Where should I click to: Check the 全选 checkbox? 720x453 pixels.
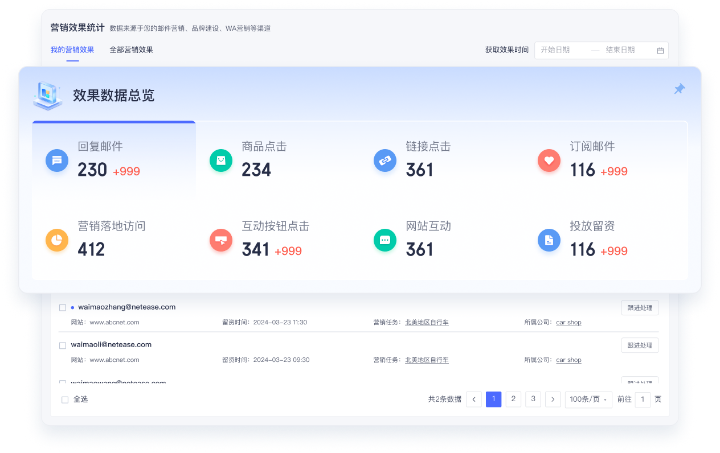click(x=64, y=399)
